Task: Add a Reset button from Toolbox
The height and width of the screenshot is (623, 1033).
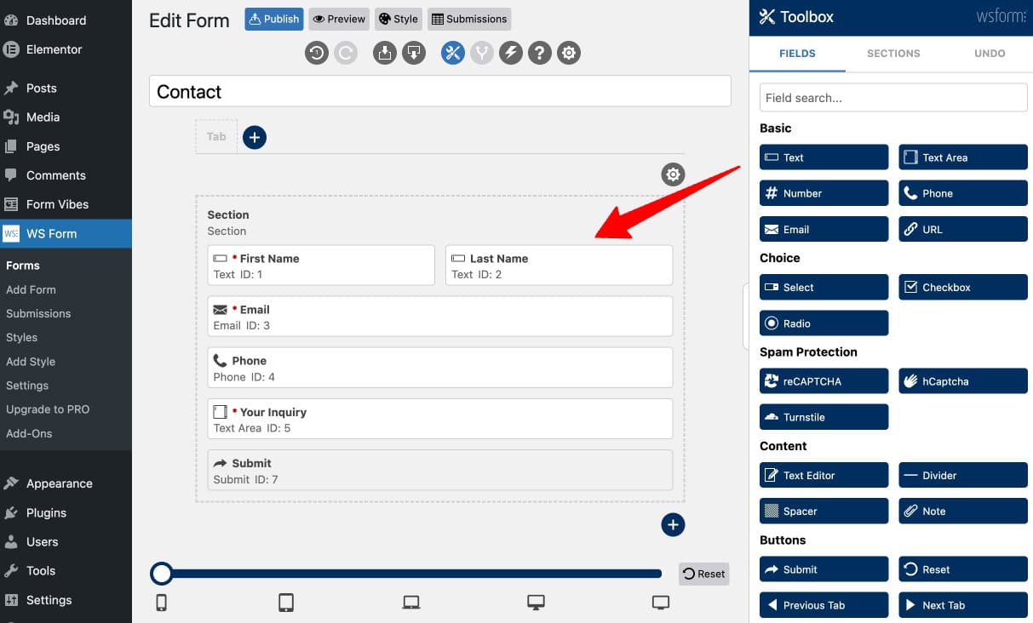Action: pos(963,569)
